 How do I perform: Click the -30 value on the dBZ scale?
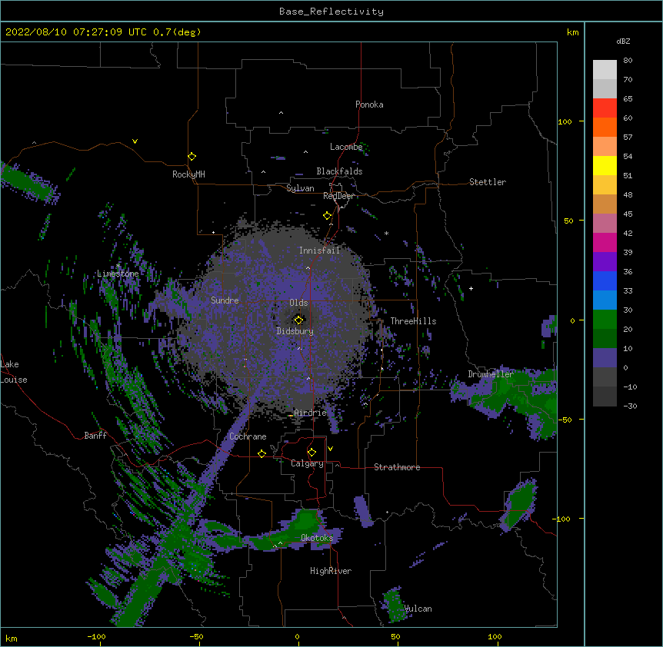coord(630,406)
